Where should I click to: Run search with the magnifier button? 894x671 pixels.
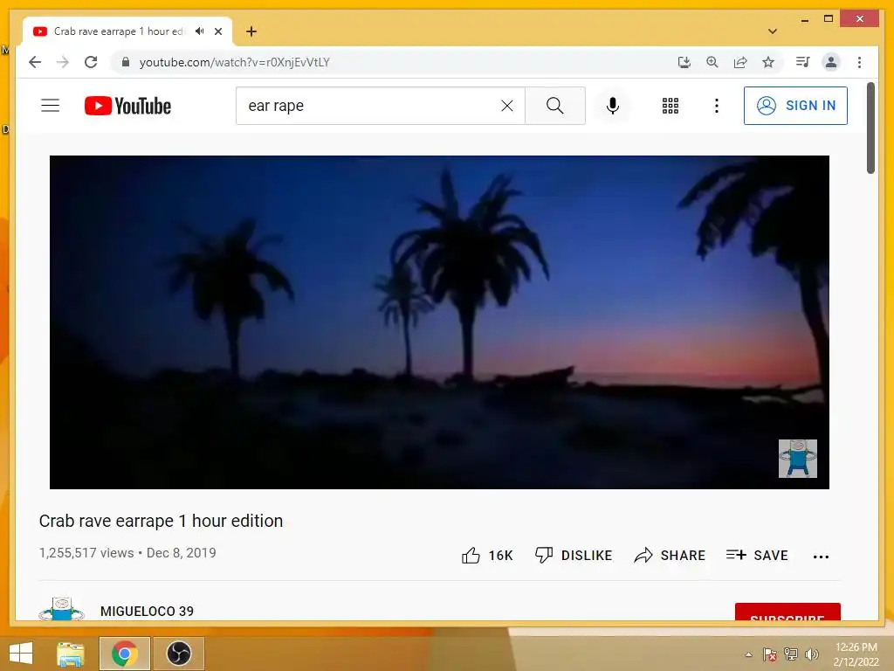click(554, 106)
